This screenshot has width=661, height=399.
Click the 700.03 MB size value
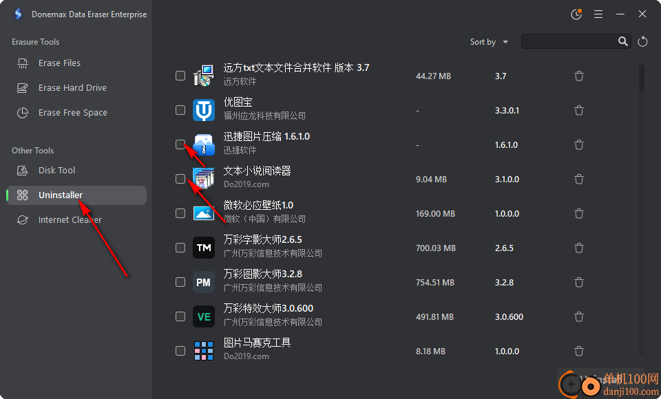[x=435, y=248]
